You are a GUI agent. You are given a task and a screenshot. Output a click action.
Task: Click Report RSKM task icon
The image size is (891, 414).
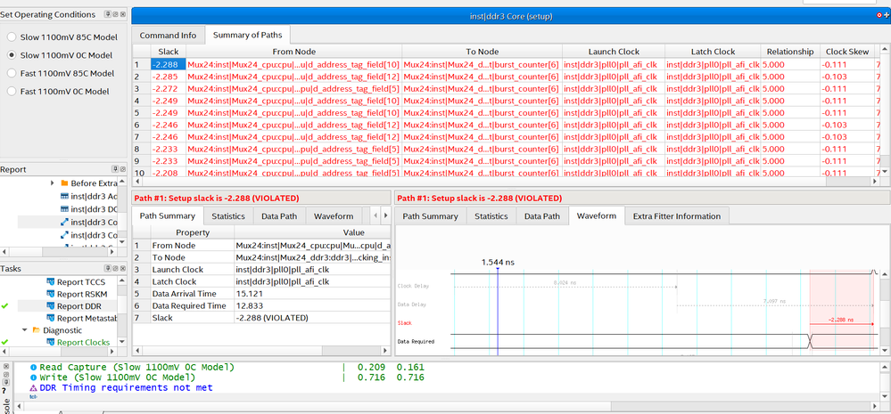[x=51, y=294]
